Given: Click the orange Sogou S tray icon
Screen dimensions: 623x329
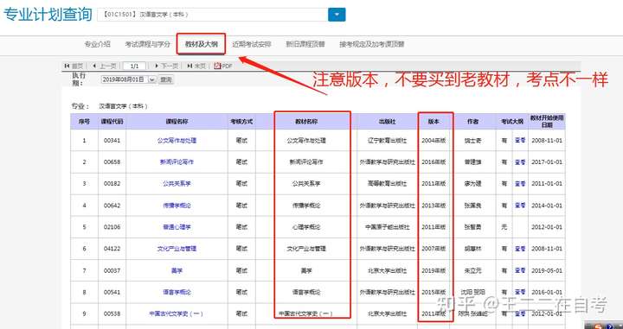Looking at the screenshot, I should click(599, 326).
